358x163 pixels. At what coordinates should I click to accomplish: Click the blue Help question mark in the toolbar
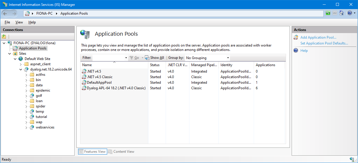pyautogui.click(x=350, y=13)
